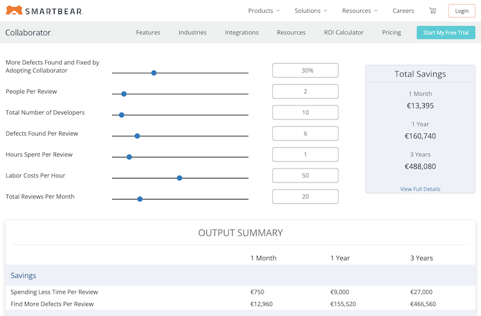Expand the Solutions dropdown menu

pyautogui.click(x=311, y=11)
